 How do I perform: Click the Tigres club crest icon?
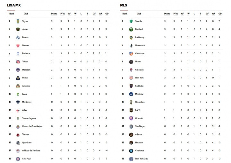pyautogui.click(x=18, y=21)
